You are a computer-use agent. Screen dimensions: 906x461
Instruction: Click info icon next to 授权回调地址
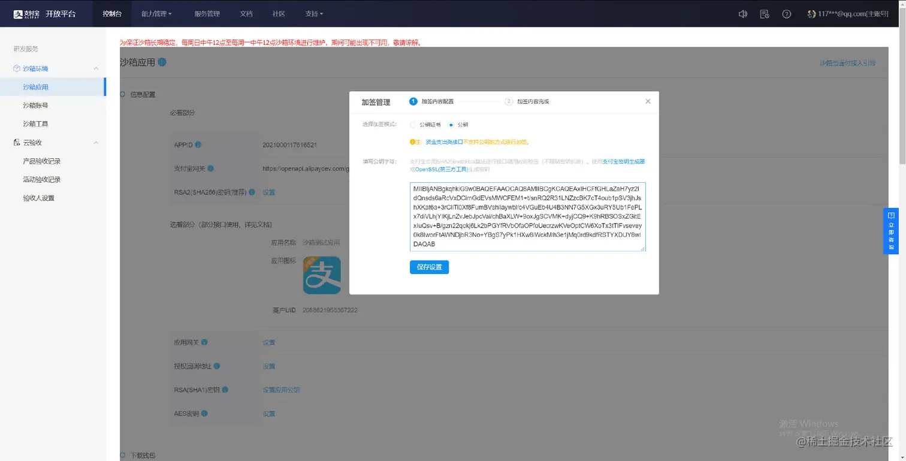point(217,366)
